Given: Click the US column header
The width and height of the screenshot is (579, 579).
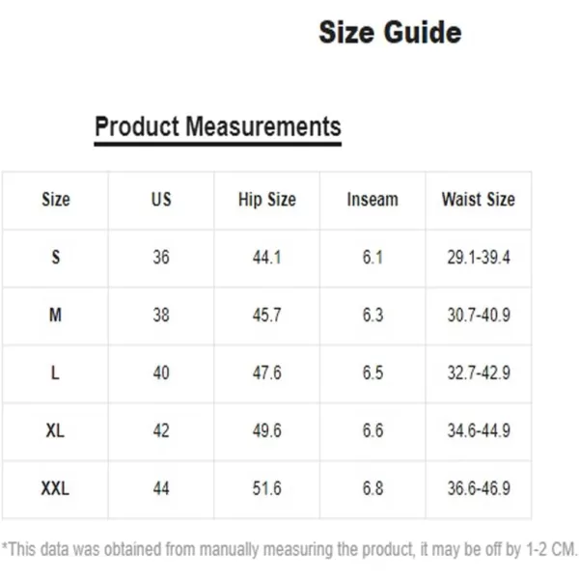Looking at the screenshot, I should point(161,200).
